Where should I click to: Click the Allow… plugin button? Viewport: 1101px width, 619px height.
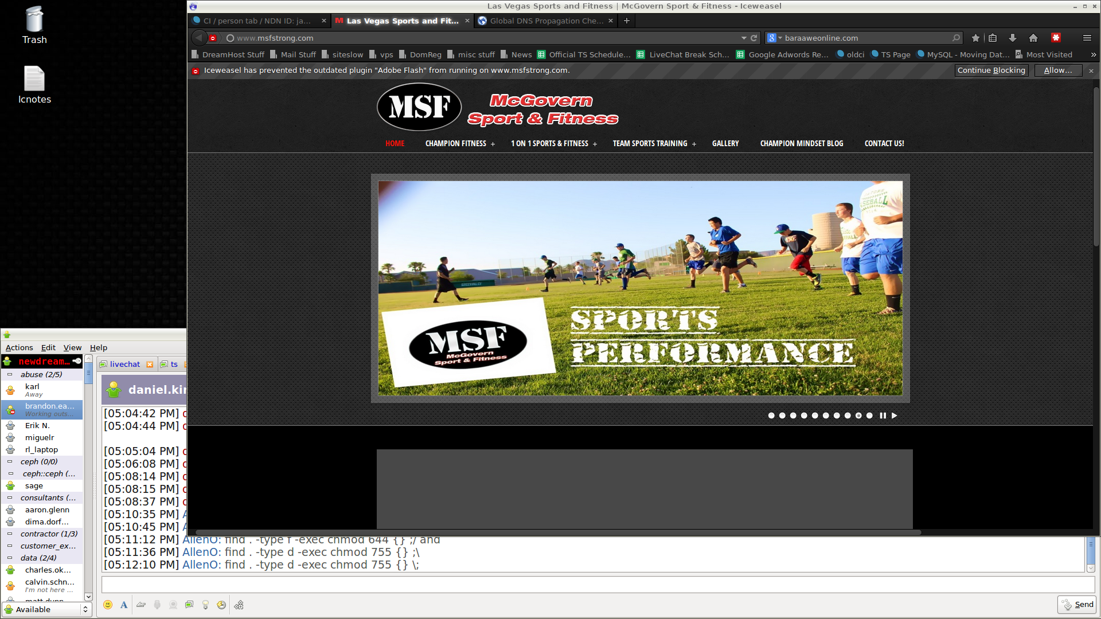pyautogui.click(x=1057, y=70)
